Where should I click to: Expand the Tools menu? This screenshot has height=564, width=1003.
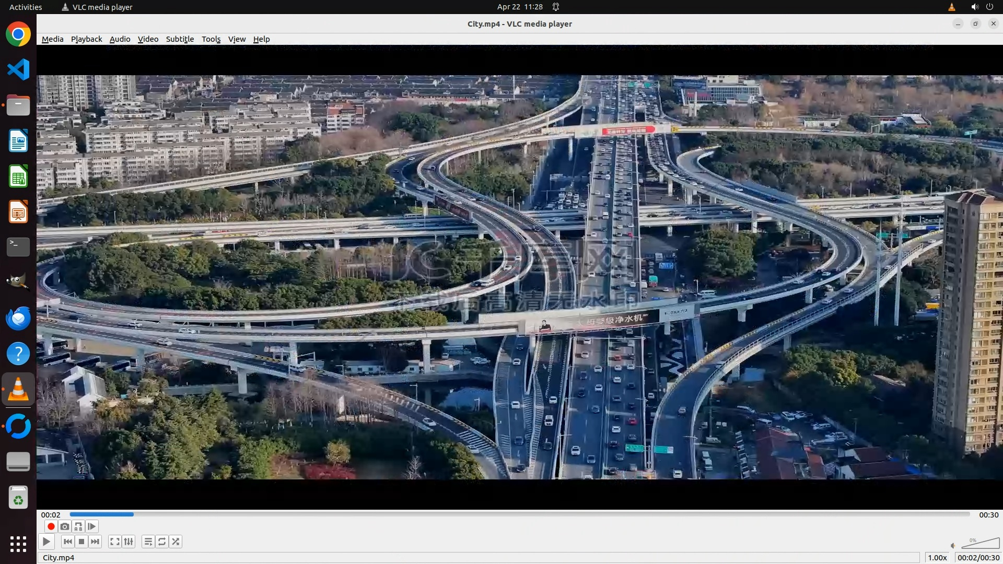tap(211, 39)
